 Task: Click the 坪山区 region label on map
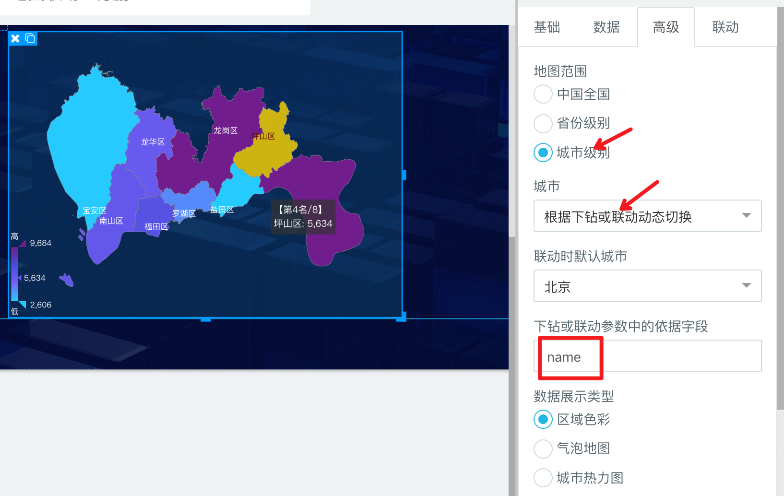tap(263, 136)
